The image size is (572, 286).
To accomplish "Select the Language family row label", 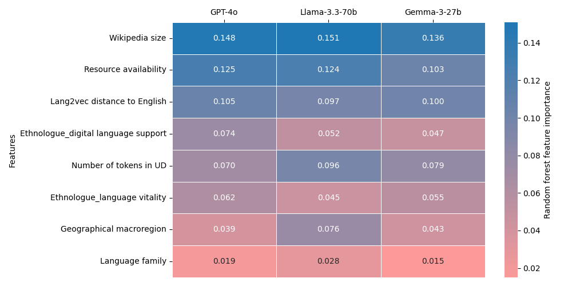I will click(x=133, y=261).
